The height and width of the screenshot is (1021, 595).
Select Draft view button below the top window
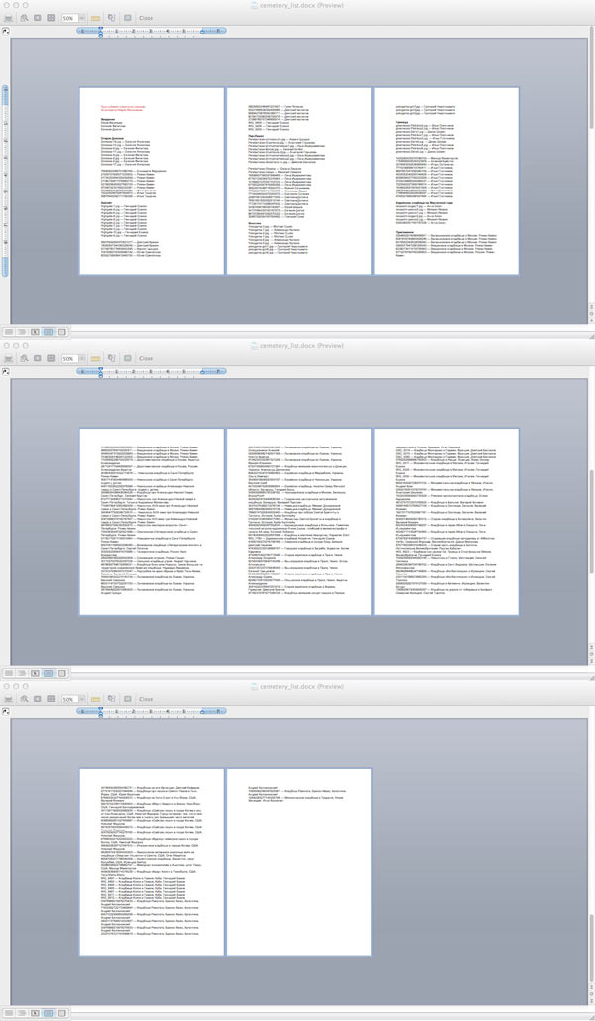8,331
